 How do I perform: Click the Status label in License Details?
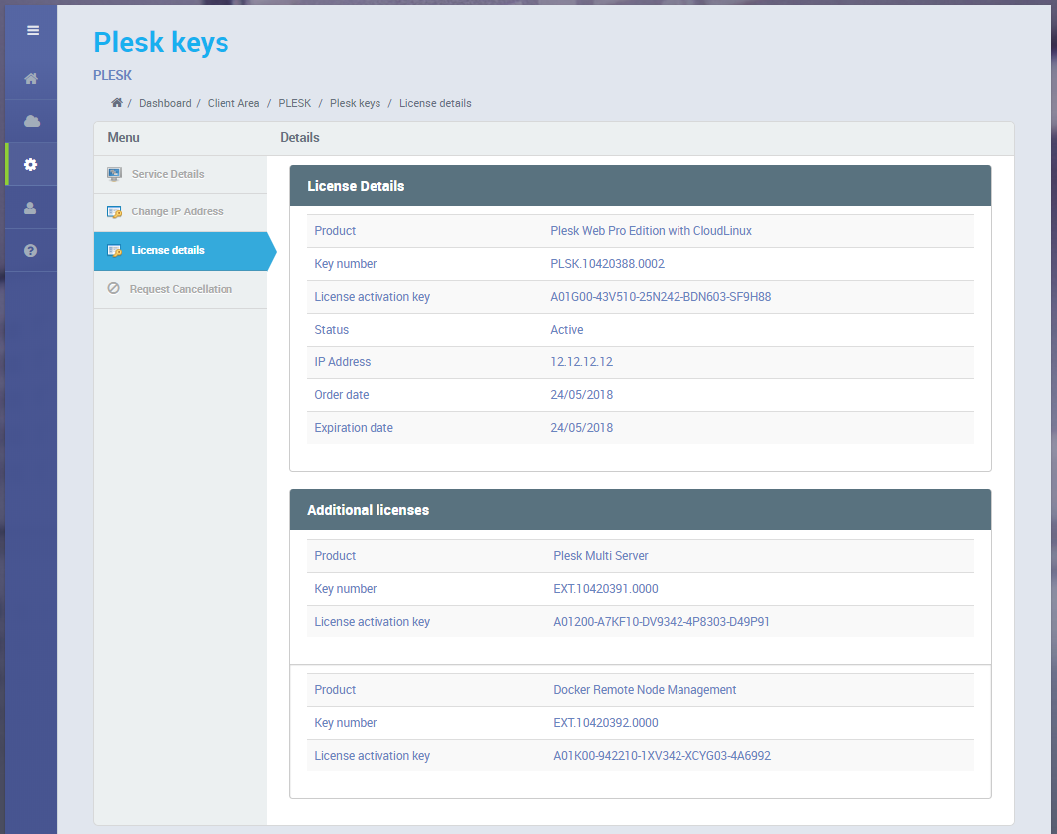click(331, 330)
